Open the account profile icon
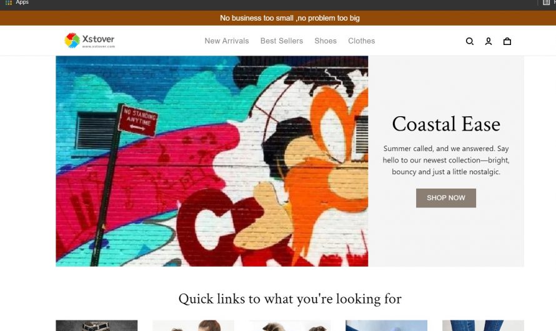This screenshot has height=331, width=556. 489,41
